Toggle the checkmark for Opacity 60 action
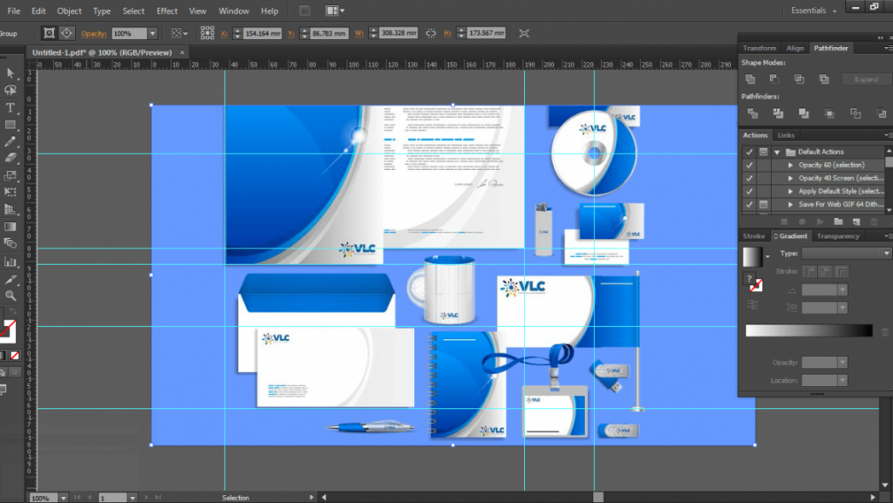The height and width of the screenshot is (503, 893). coord(748,165)
